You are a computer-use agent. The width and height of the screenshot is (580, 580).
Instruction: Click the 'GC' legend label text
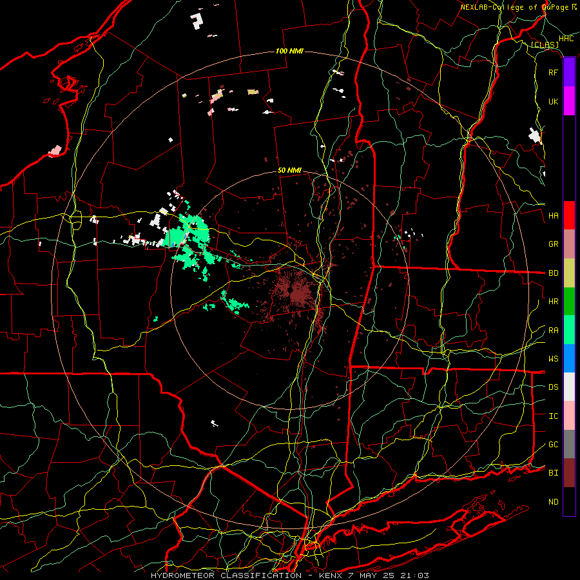pos(553,445)
